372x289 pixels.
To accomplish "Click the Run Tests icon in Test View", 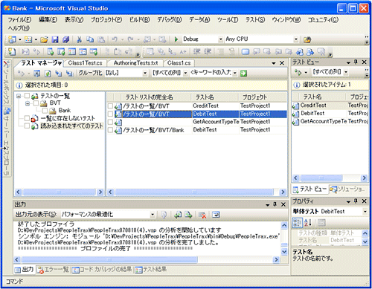I will (x=298, y=72).
